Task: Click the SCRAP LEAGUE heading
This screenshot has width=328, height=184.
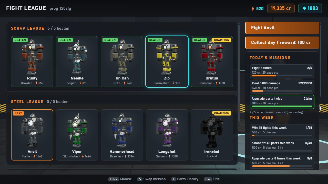Action: click(x=28, y=28)
